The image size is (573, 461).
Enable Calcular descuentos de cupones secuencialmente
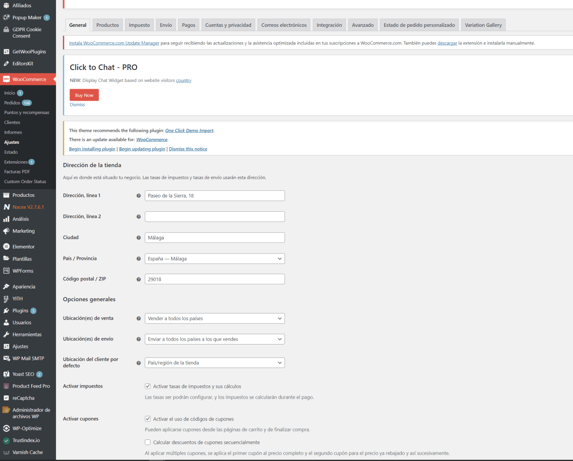[148, 442]
